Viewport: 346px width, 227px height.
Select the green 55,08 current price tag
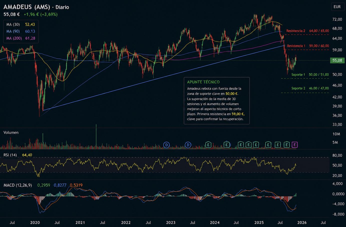tap(337, 60)
